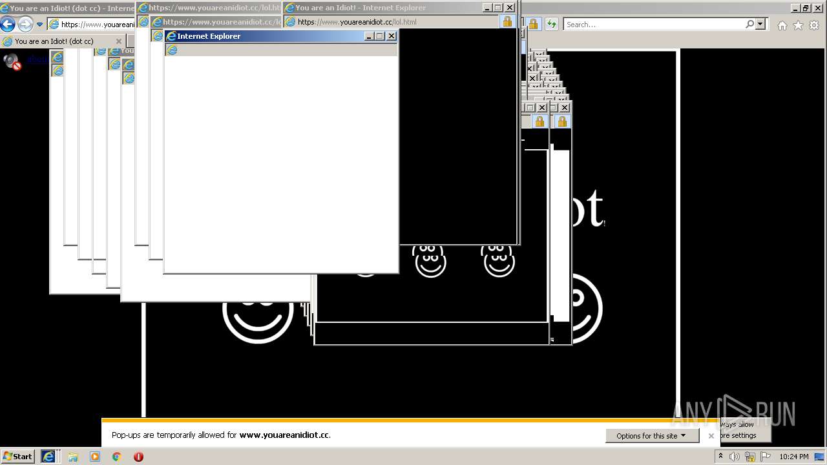Minimize the front 'Internet Explorer' blank popup
Viewport: 827px width, 465px height.
(x=369, y=36)
